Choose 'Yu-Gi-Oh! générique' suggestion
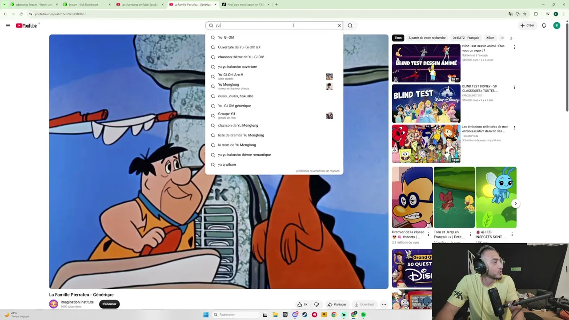The image size is (569, 320). [274, 106]
